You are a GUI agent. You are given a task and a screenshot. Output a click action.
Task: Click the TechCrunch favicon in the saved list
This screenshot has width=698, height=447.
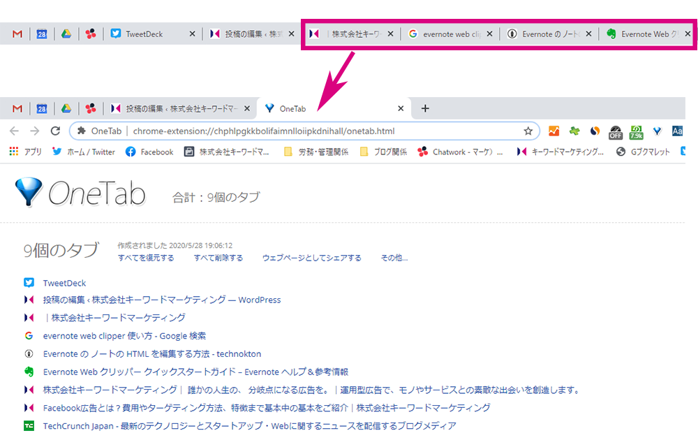coord(29,425)
